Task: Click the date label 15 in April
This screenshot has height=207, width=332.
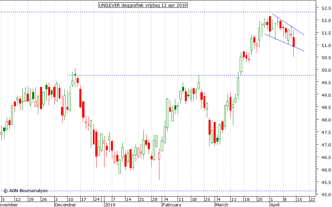Action: pos(299,200)
